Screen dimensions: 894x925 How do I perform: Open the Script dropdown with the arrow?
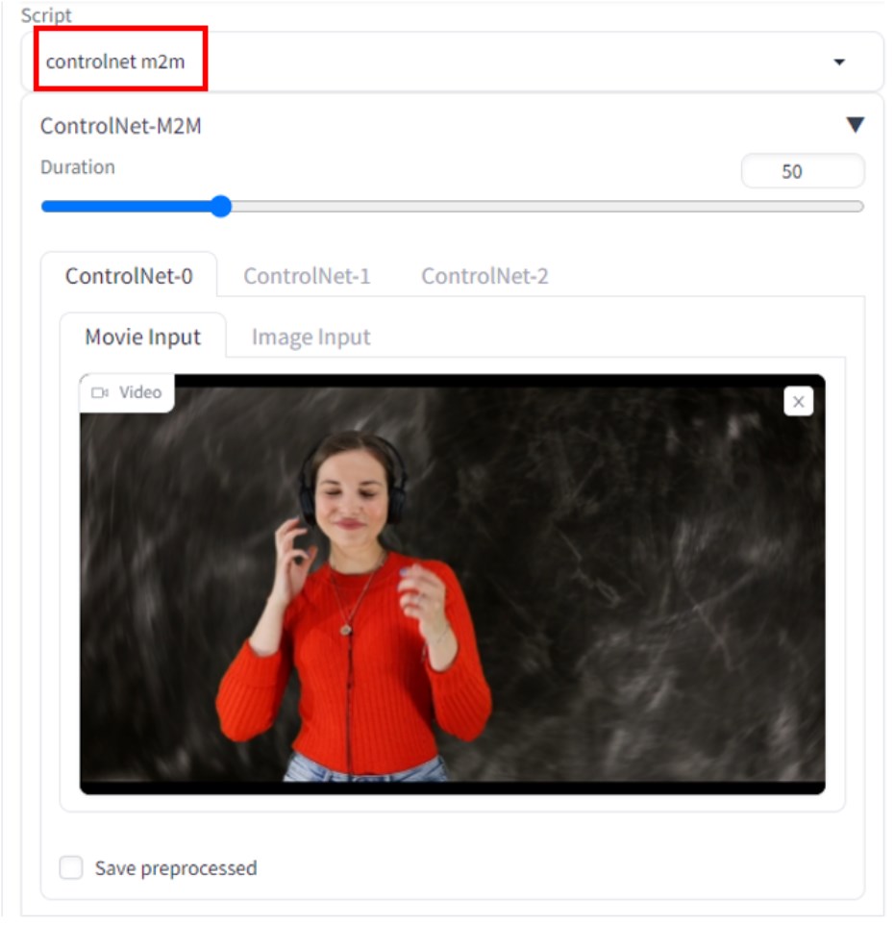tap(838, 62)
